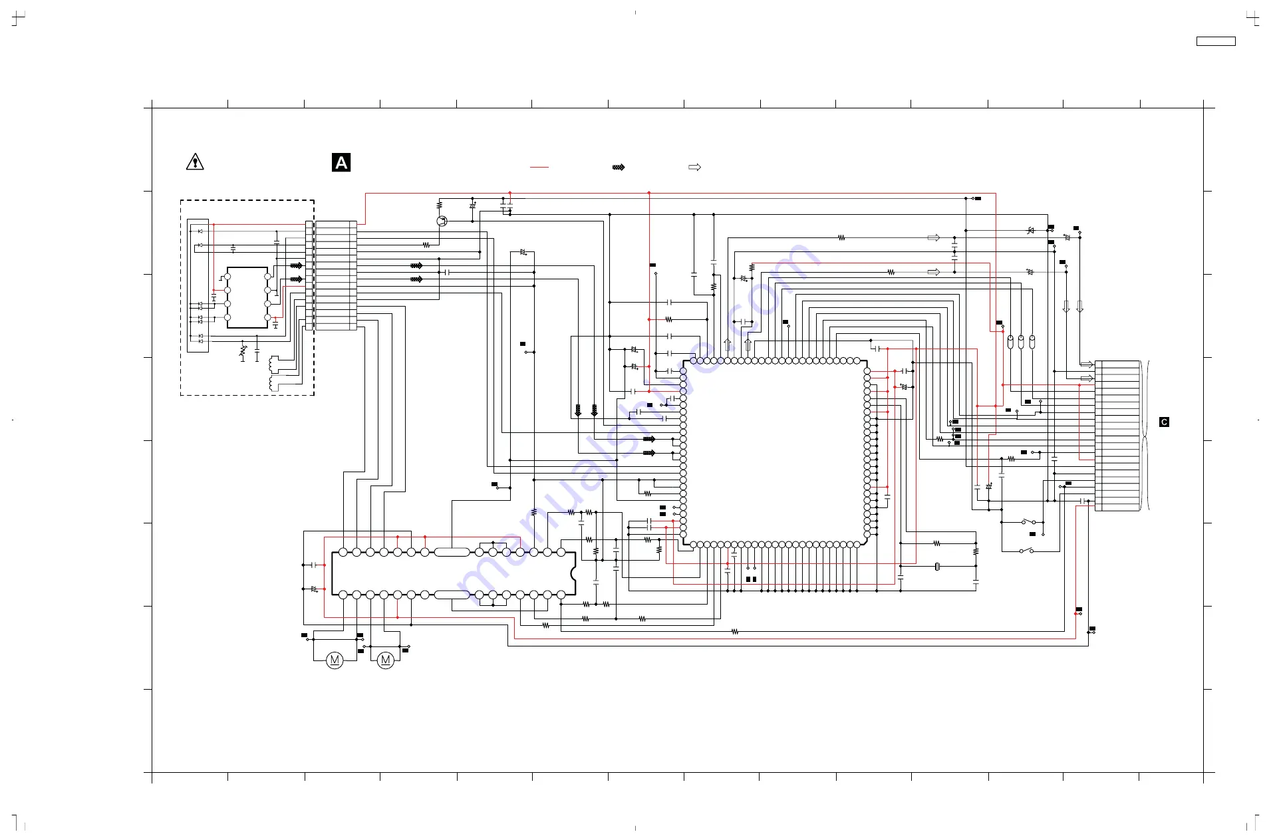
Task: Click the multi-pin connector beside 'C'
Action: point(1117,436)
